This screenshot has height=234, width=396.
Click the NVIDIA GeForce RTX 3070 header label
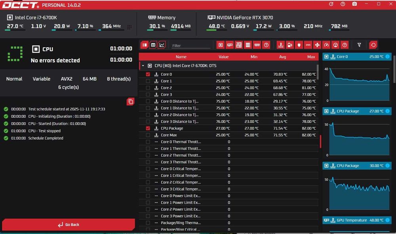[x=245, y=18]
